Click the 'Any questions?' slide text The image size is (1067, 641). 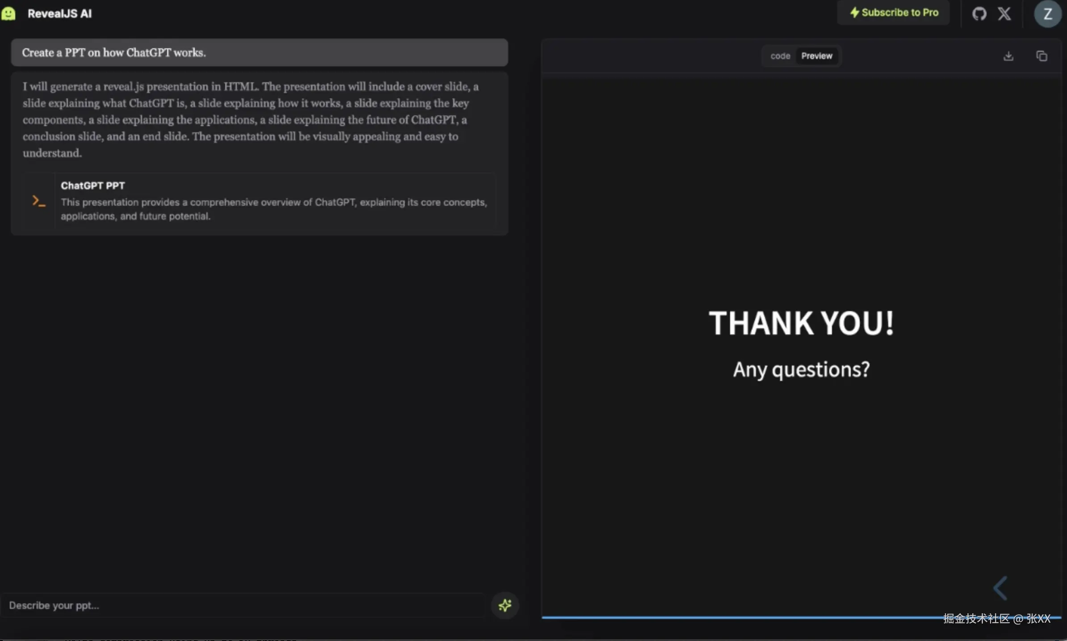click(x=801, y=370)
